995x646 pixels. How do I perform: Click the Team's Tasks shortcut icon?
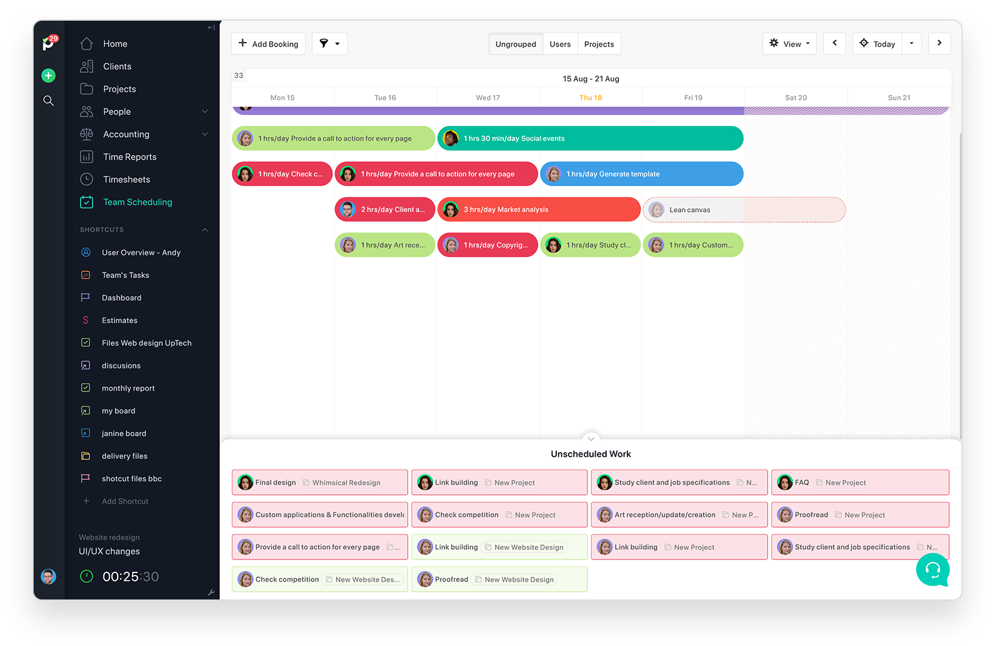87,275
